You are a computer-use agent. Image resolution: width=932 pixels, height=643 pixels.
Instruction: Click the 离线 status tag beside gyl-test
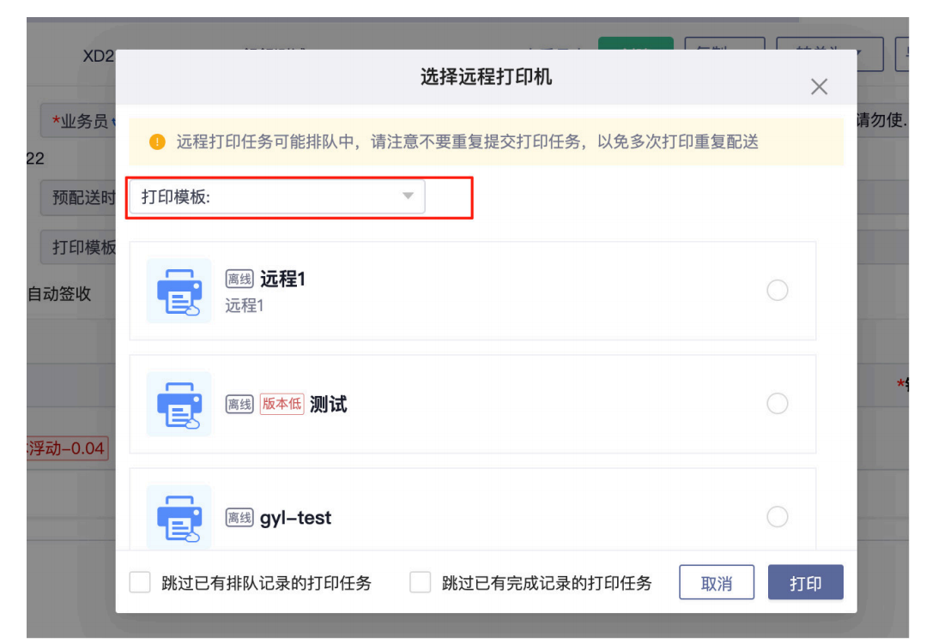click(x=239, y=518)
